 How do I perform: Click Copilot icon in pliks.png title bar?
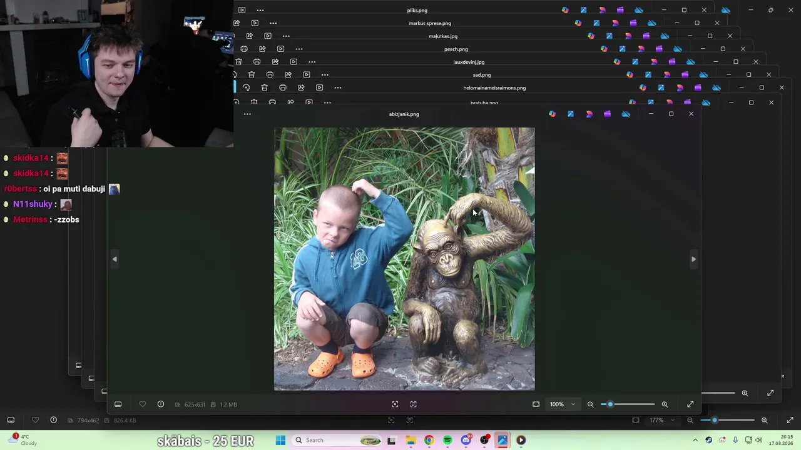[565, 10]
